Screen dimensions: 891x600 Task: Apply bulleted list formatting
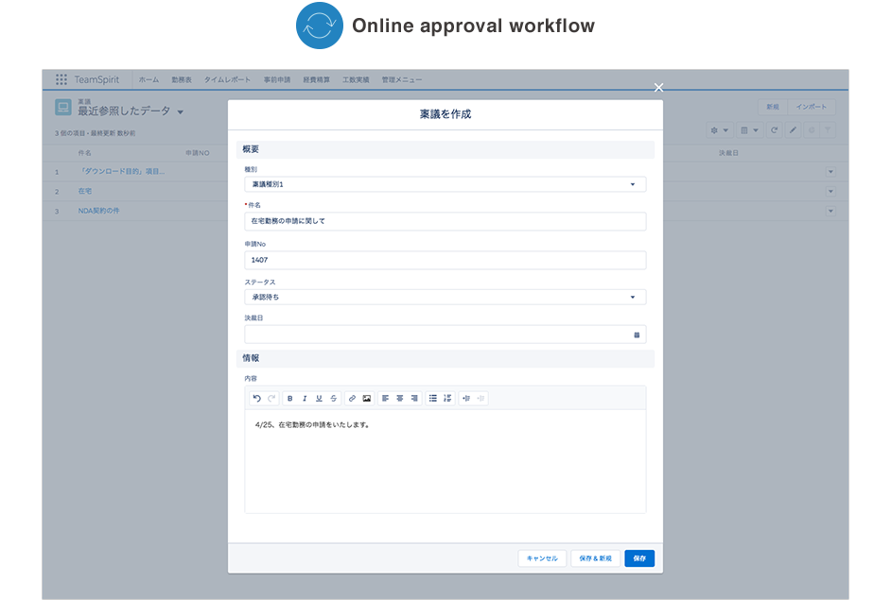433,399
